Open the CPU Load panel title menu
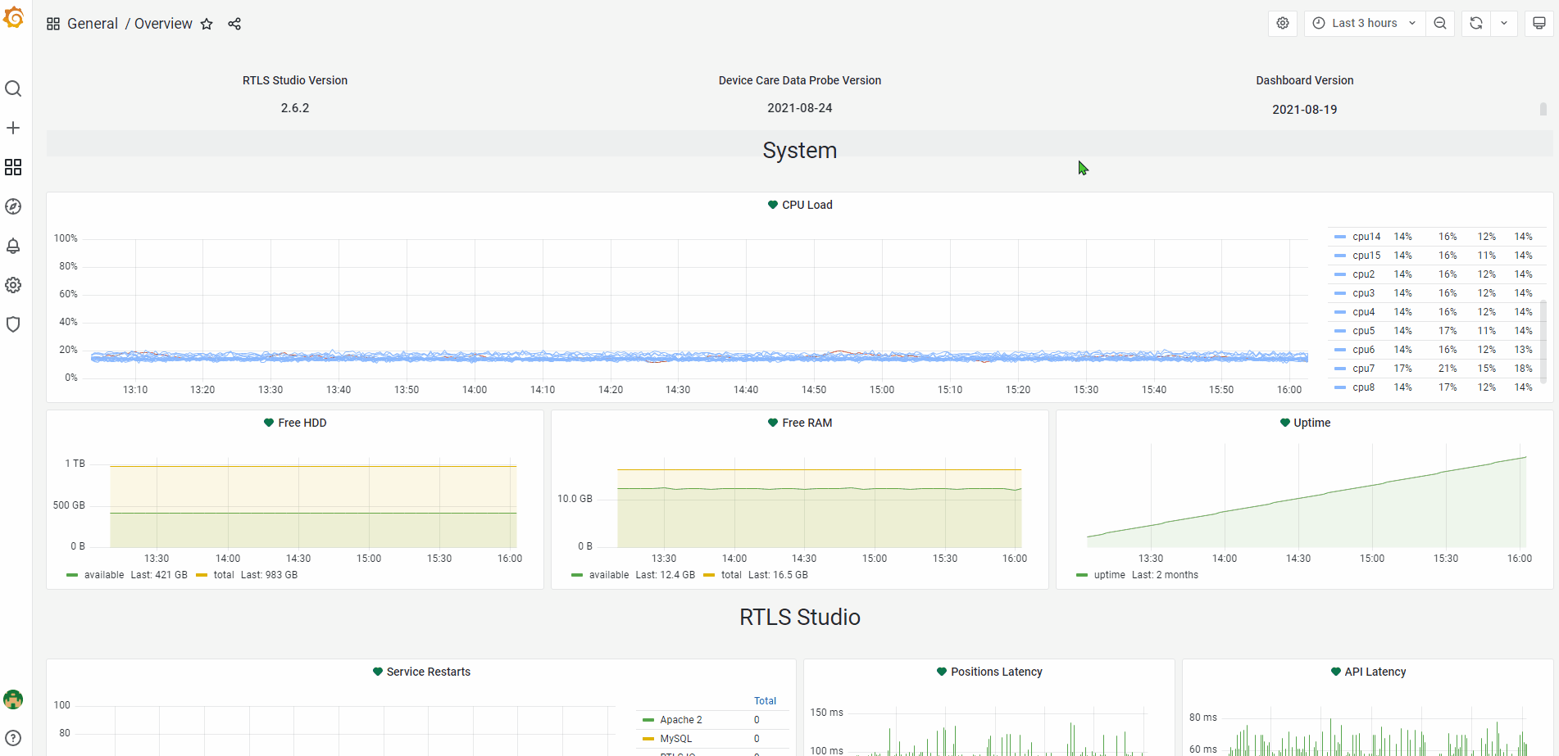This screenshot has height=756, width=1559. (x=807, y=205)
